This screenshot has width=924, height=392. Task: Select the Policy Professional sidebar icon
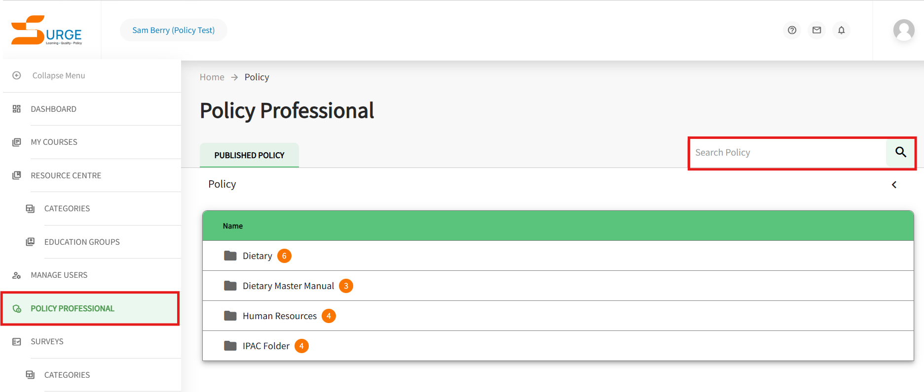(17, 308)
